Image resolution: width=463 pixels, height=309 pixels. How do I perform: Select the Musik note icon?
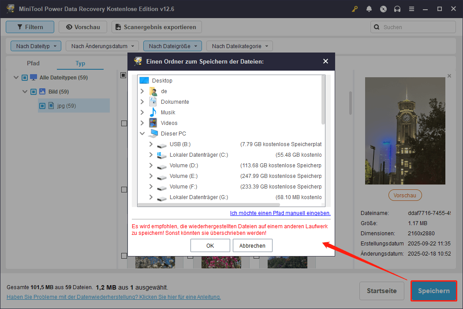click(153, 113)
